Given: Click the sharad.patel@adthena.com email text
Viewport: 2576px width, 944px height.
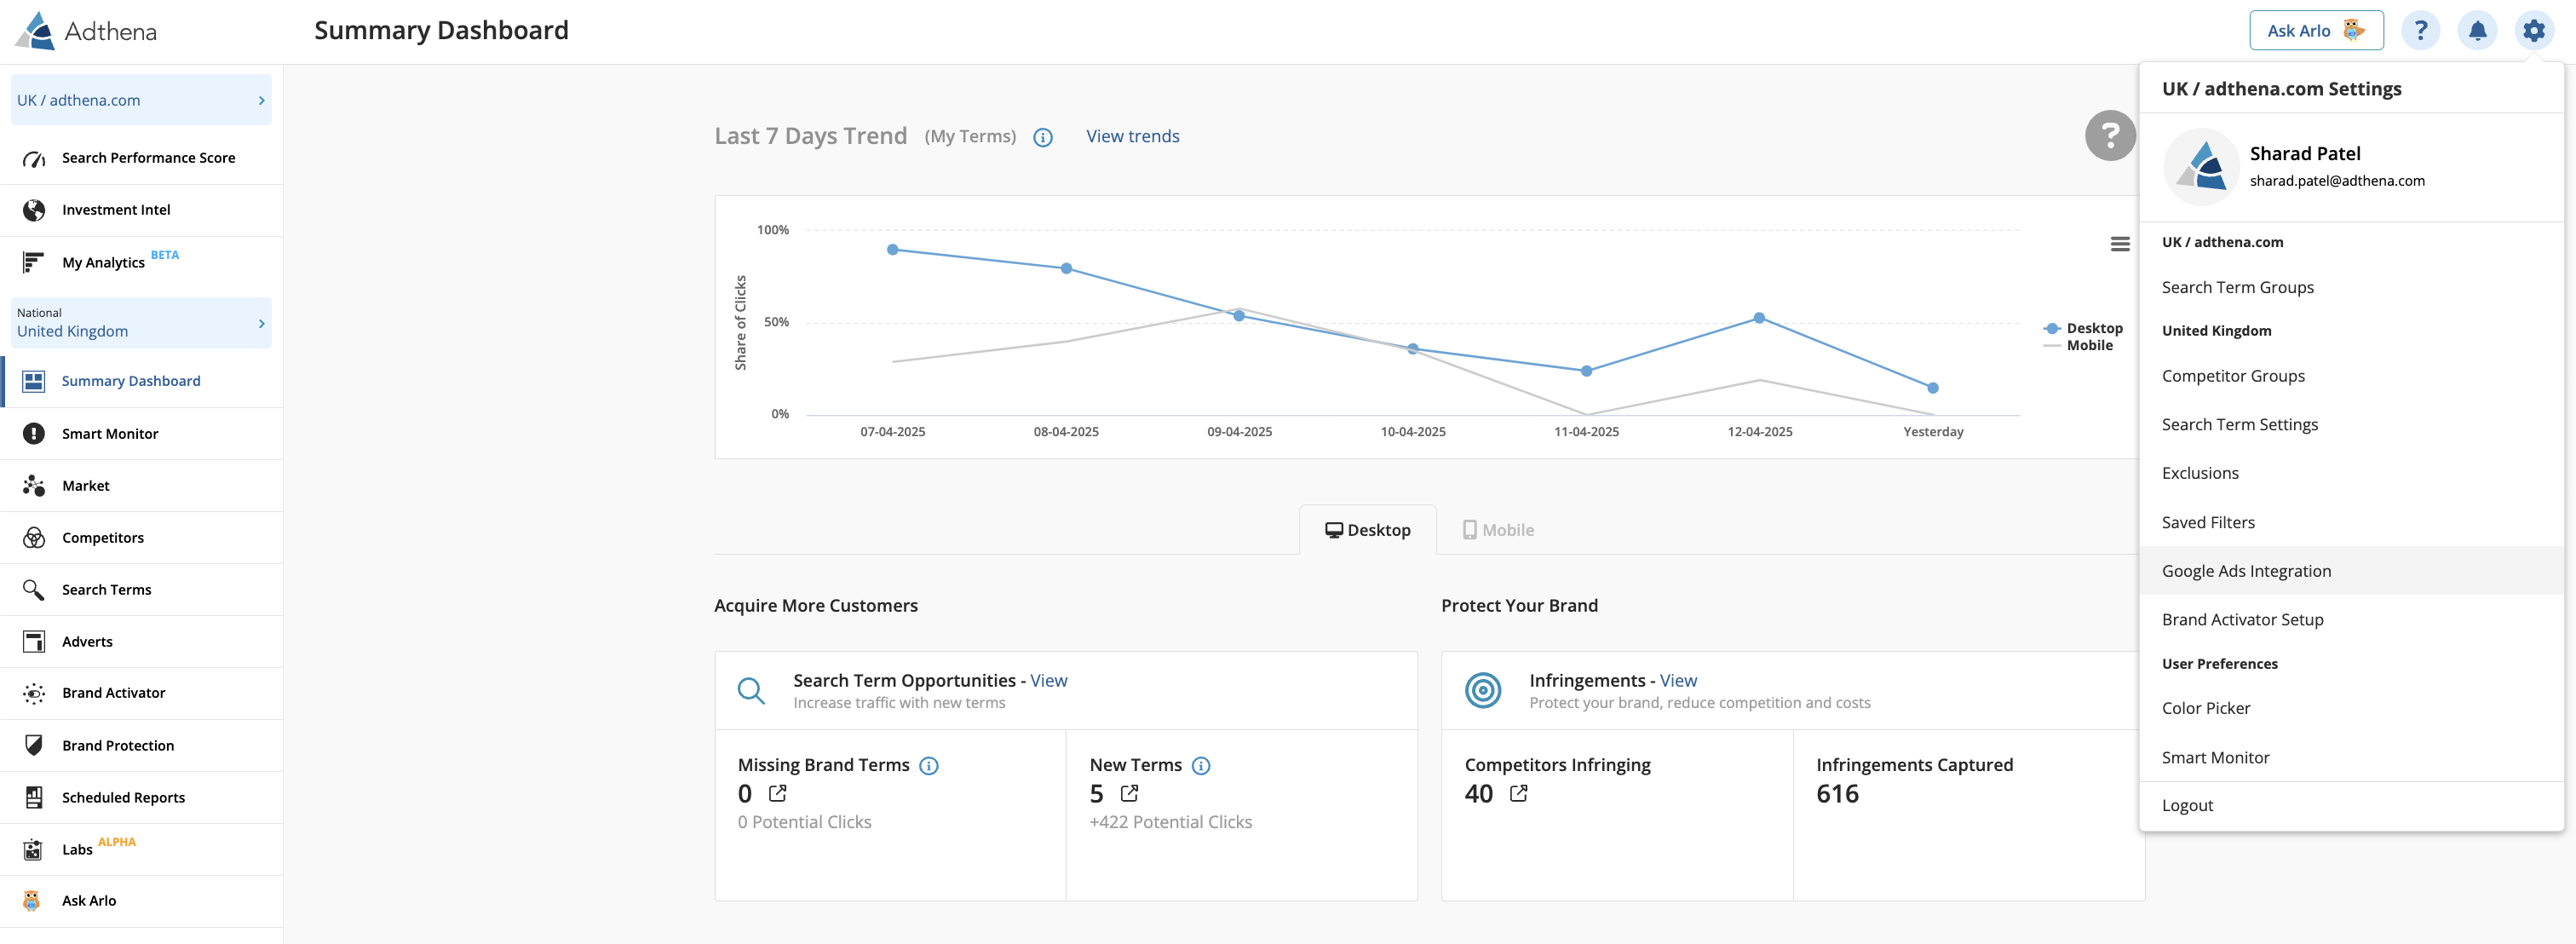Looking at the screenshot, I should click(2336, 181).
